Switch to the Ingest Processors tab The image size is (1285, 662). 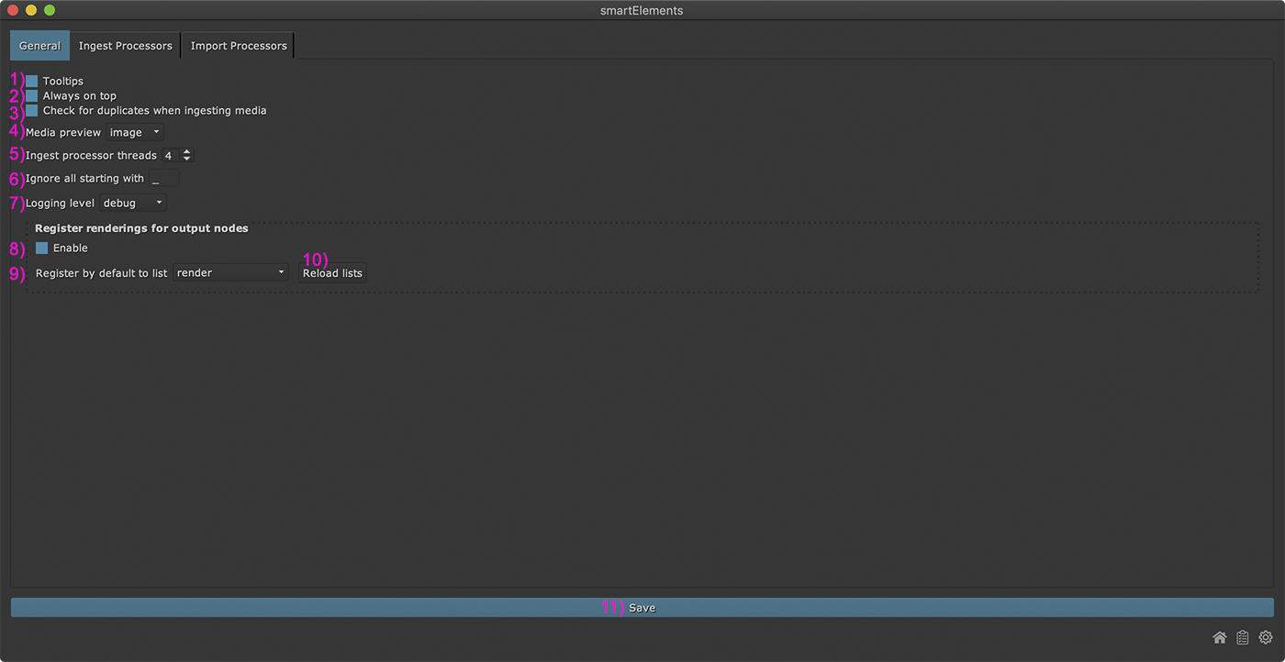[x=125, y=46]
